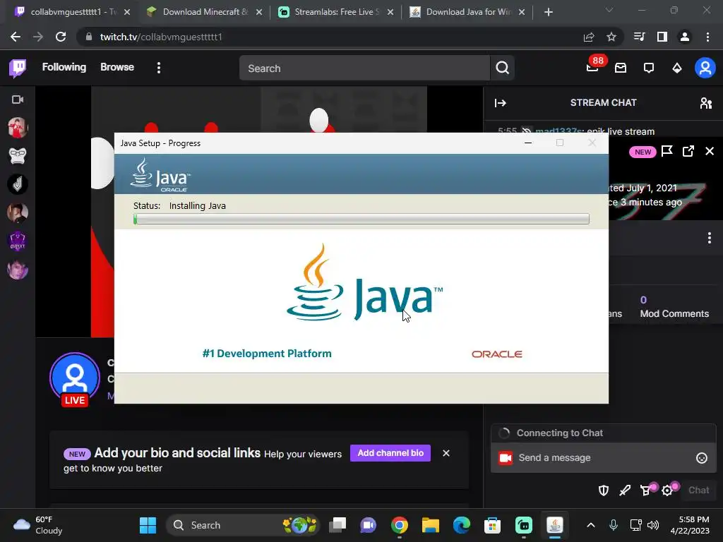Image resolution: width=723 pixels, height=542 pixels.
Task: Open notifications inbox with 88 badge
Action: pos(593,67)
